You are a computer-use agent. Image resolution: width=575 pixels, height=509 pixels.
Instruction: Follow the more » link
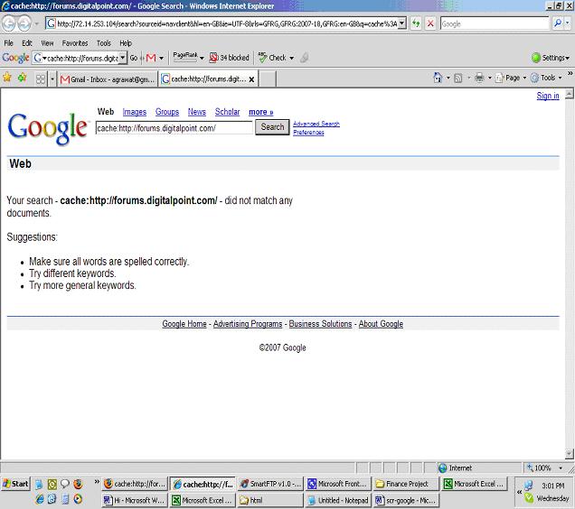coord(260,112)
